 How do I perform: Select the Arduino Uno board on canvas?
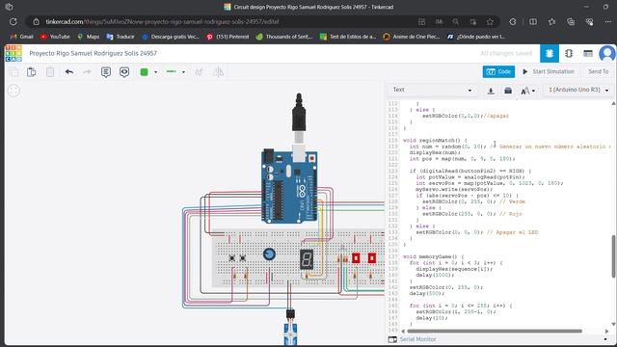pos(289,186)
